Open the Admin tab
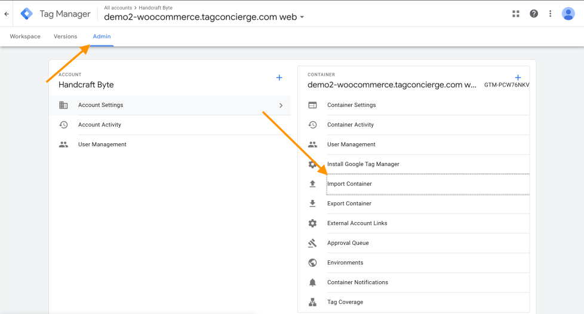584x314 pixels. coord(102,36)
